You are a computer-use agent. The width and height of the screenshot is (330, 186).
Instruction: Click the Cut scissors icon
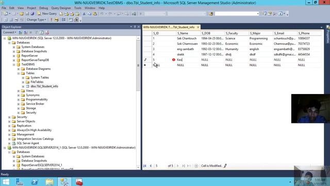pyautogui.click(x=84, y=14)
